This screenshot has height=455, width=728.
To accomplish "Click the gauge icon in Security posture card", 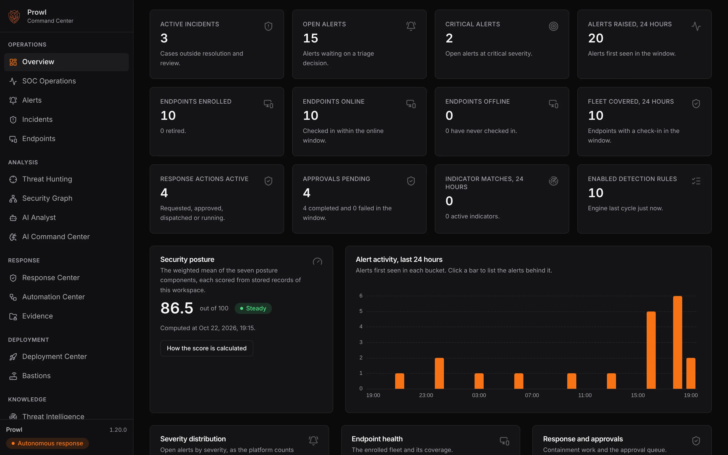I will [317, 261].
